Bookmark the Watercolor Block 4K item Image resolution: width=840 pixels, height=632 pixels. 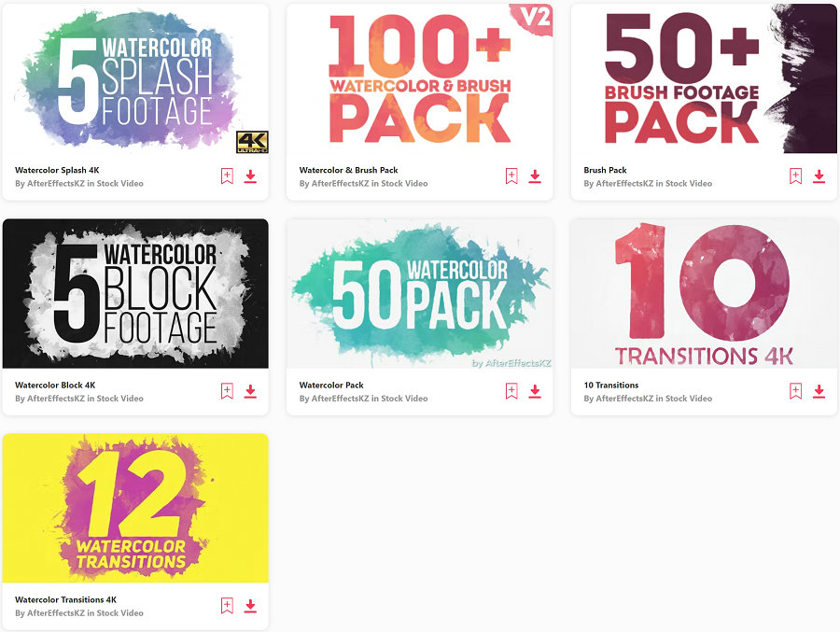coord(227,391)
